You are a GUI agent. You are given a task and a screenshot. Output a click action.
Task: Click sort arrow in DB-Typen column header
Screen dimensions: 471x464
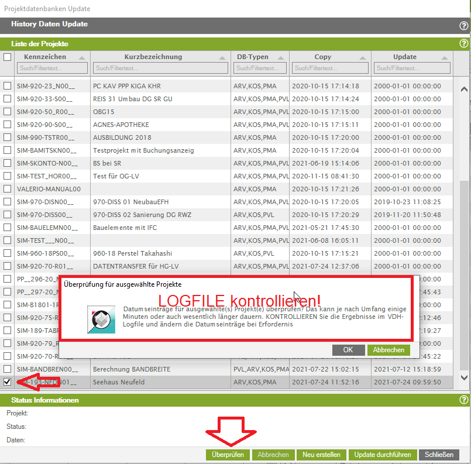click(282, 57)
